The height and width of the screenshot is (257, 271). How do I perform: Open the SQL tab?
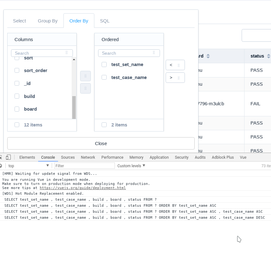click(x=104, y=21)
